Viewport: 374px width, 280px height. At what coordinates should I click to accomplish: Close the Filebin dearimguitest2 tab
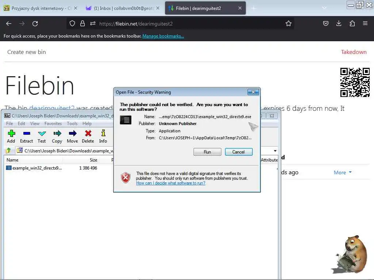coord(240,8)
